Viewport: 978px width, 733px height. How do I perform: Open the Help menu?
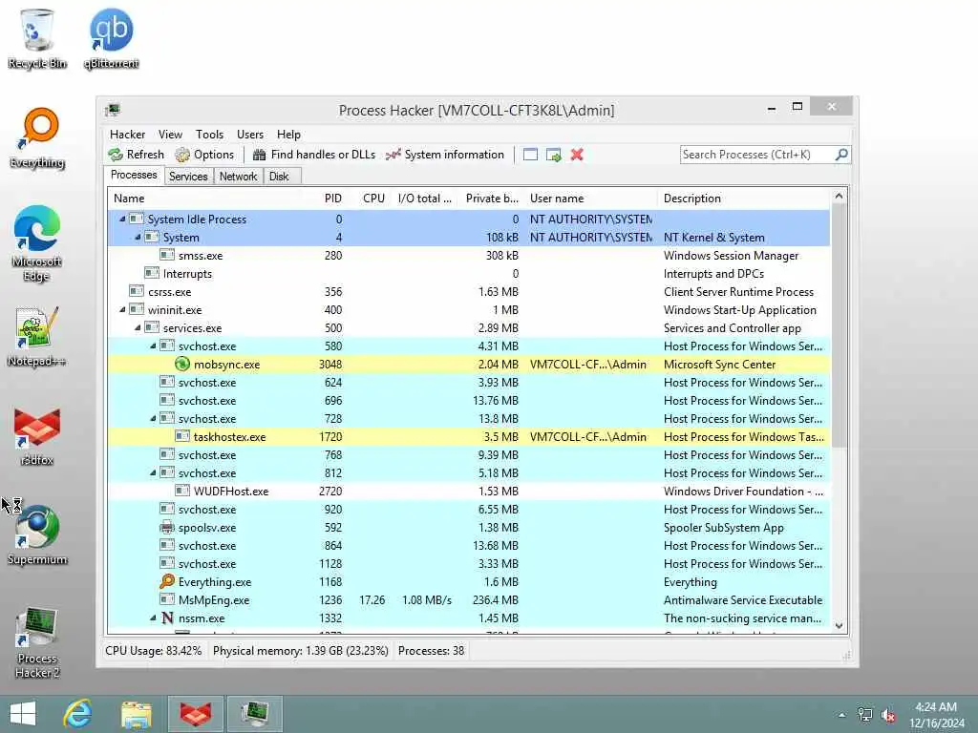click(x=288, y=134)
